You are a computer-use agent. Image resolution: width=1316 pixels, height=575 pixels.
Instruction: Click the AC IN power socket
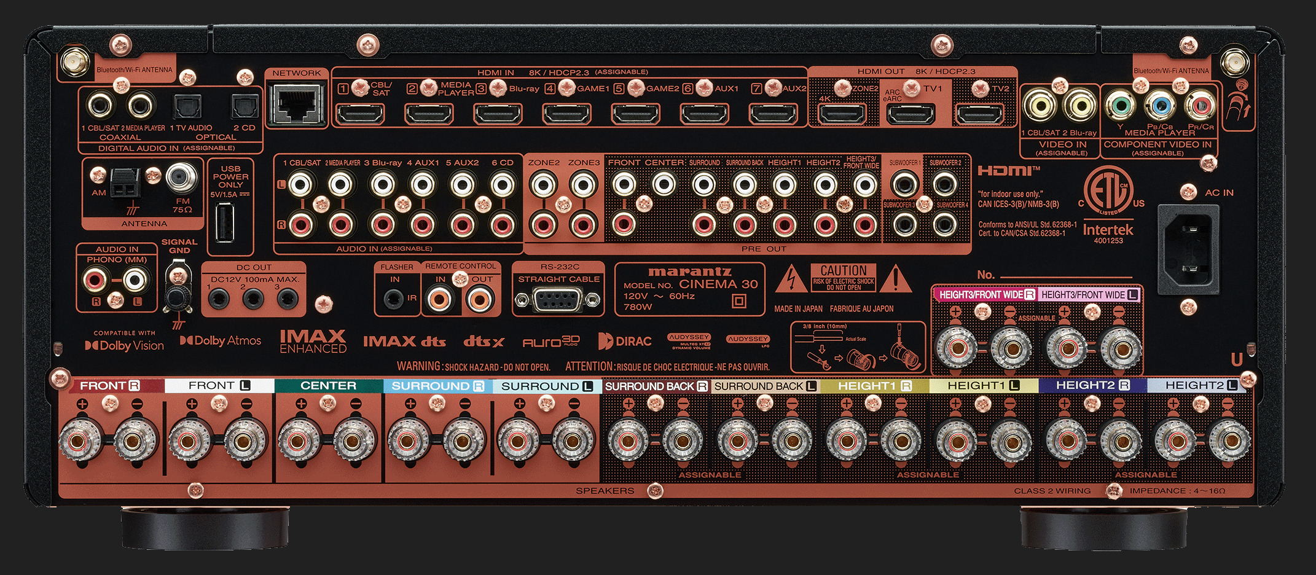click(x=1188, y=249)
